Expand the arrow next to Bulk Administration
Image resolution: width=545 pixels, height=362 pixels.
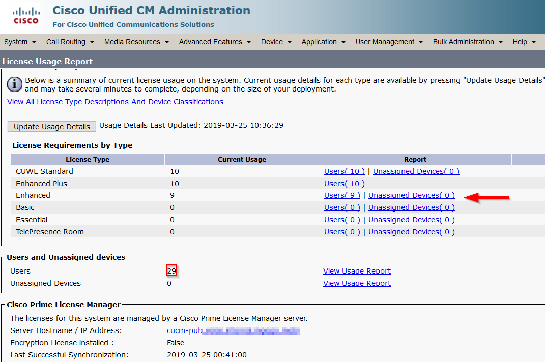501,42
